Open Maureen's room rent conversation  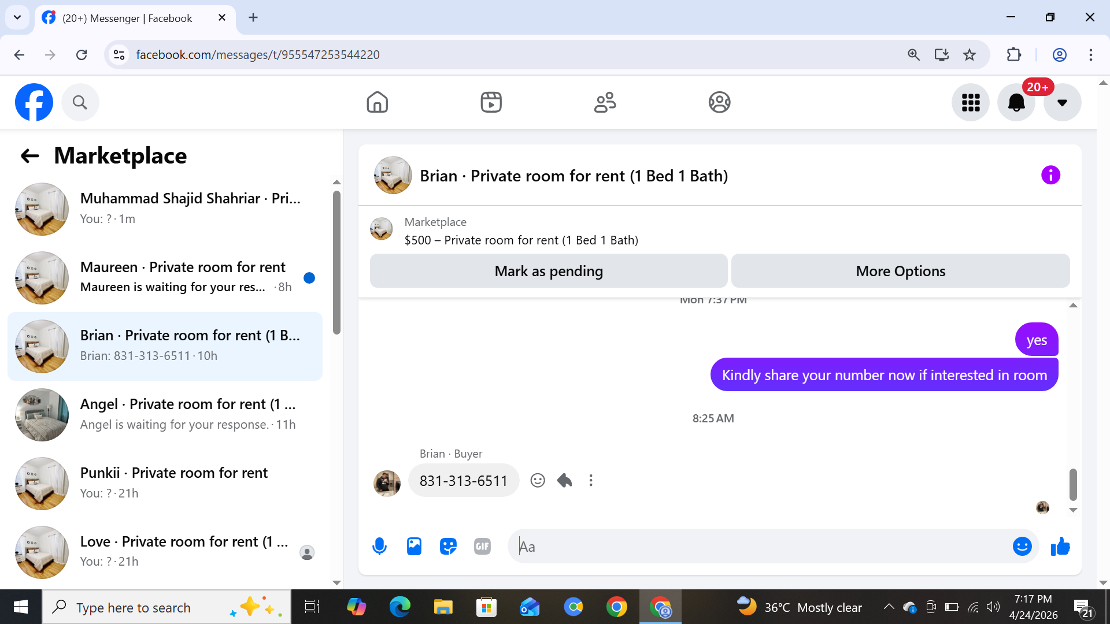(x=165, y=278)
